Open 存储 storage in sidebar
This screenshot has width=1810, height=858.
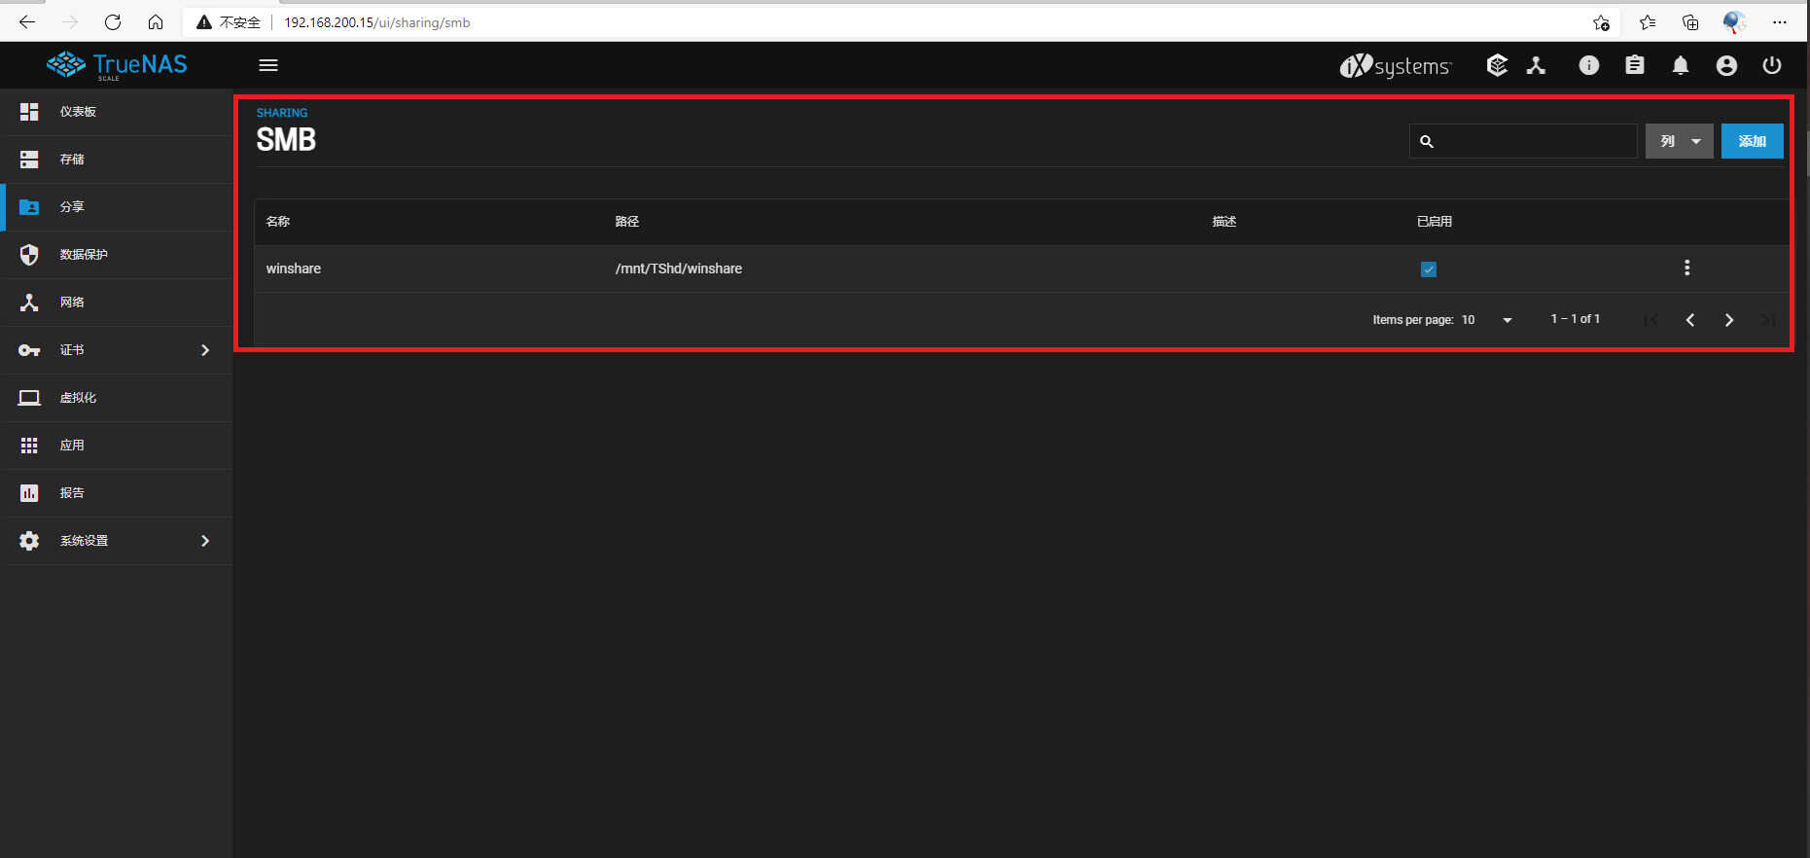[117, 160]
